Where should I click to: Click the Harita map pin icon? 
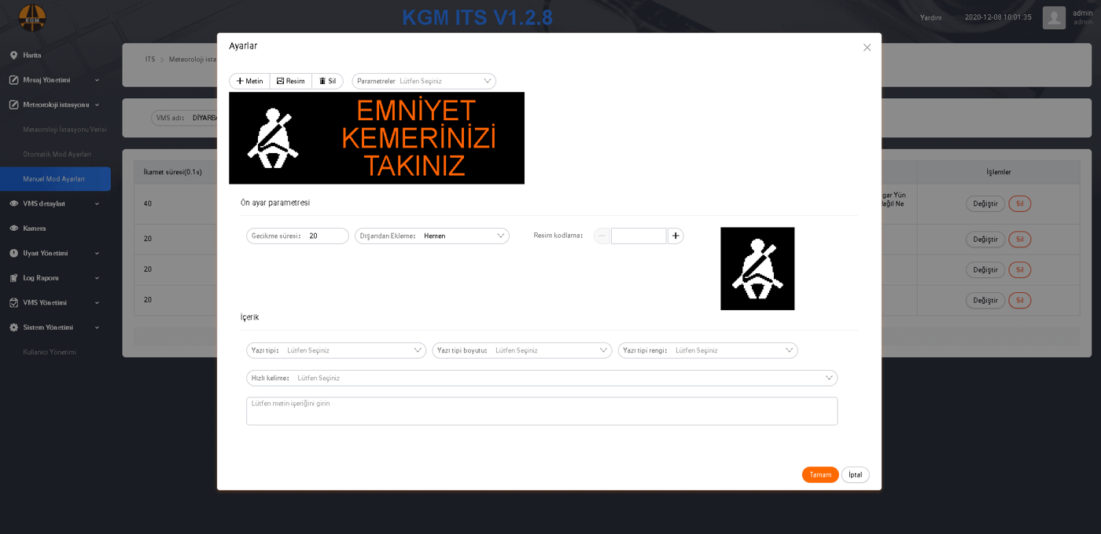coord(14,56)
